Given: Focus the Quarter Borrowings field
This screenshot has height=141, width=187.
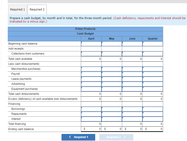Looking at the screenshot, I should [x=153, y=109].
